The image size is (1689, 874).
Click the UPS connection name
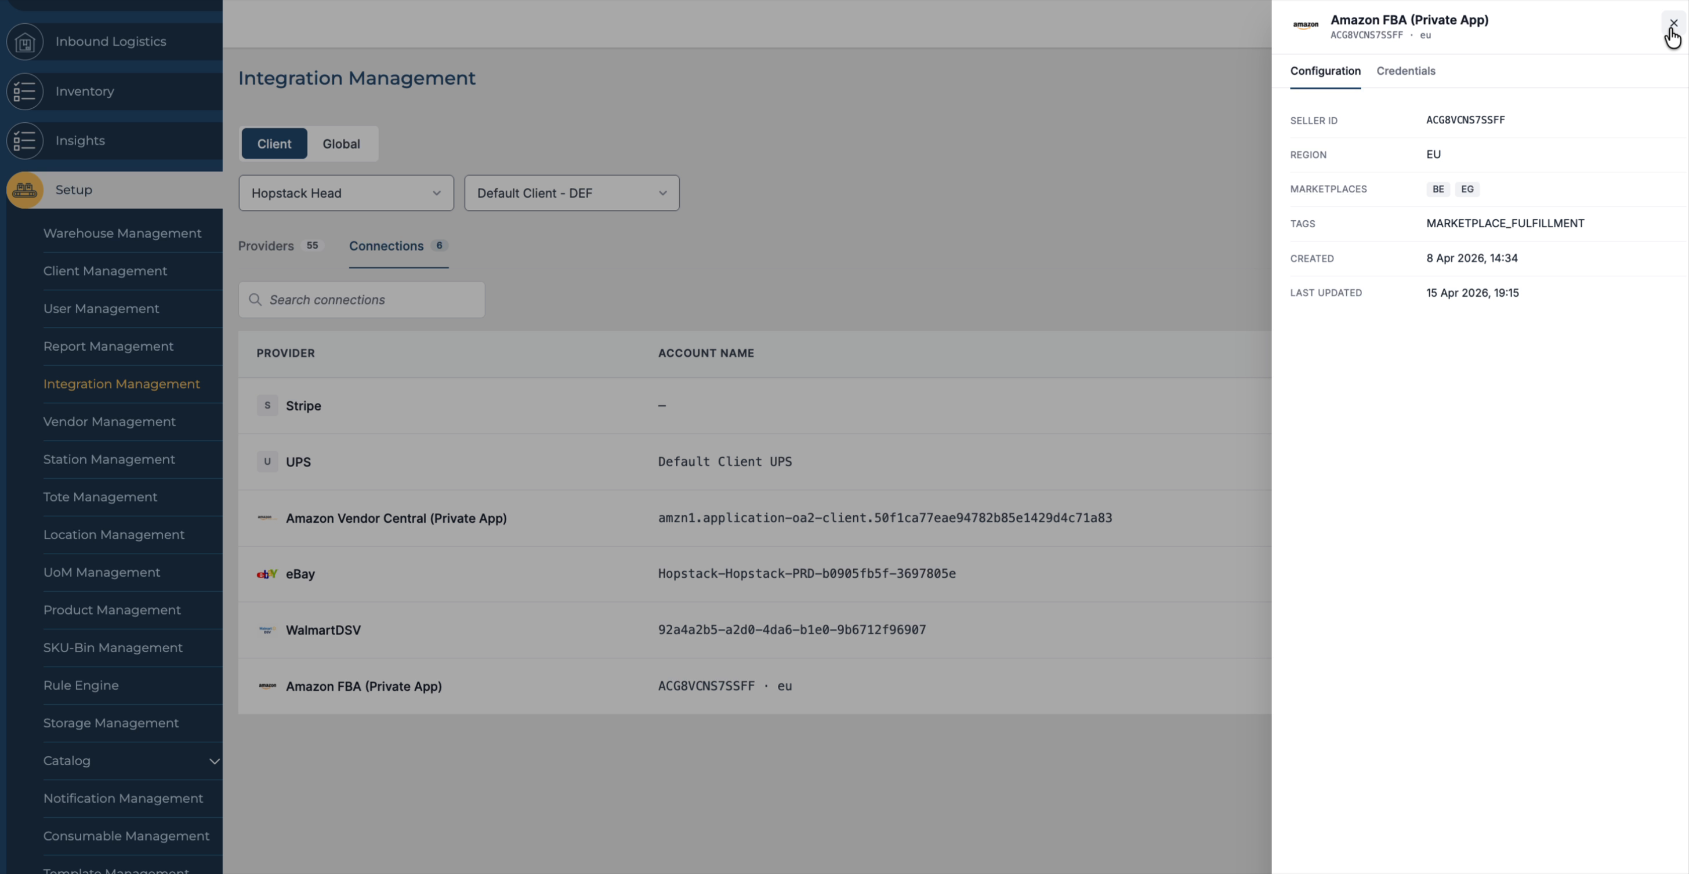[298, 463]
